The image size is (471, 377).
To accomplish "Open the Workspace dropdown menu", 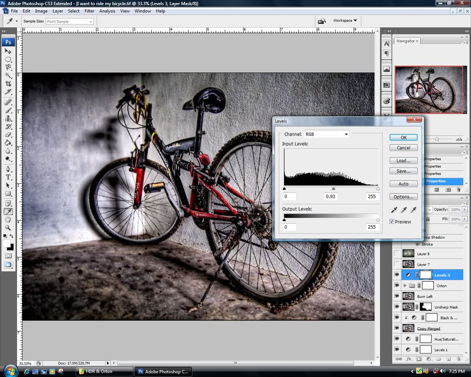I will click(345, 20).
